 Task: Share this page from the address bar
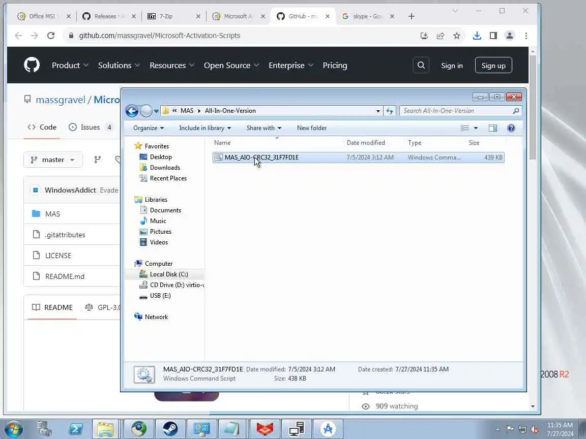pos(440,36)
